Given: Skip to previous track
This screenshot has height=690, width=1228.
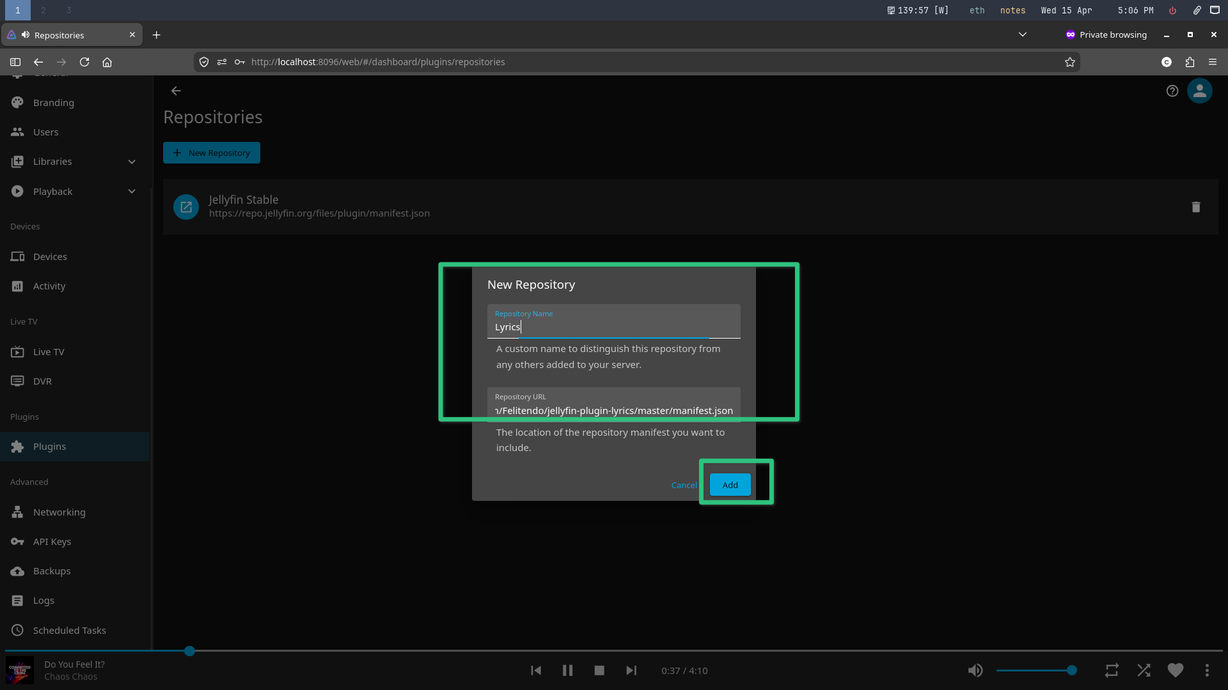Looking at the screenshot, I should click(x=536, y=670).
